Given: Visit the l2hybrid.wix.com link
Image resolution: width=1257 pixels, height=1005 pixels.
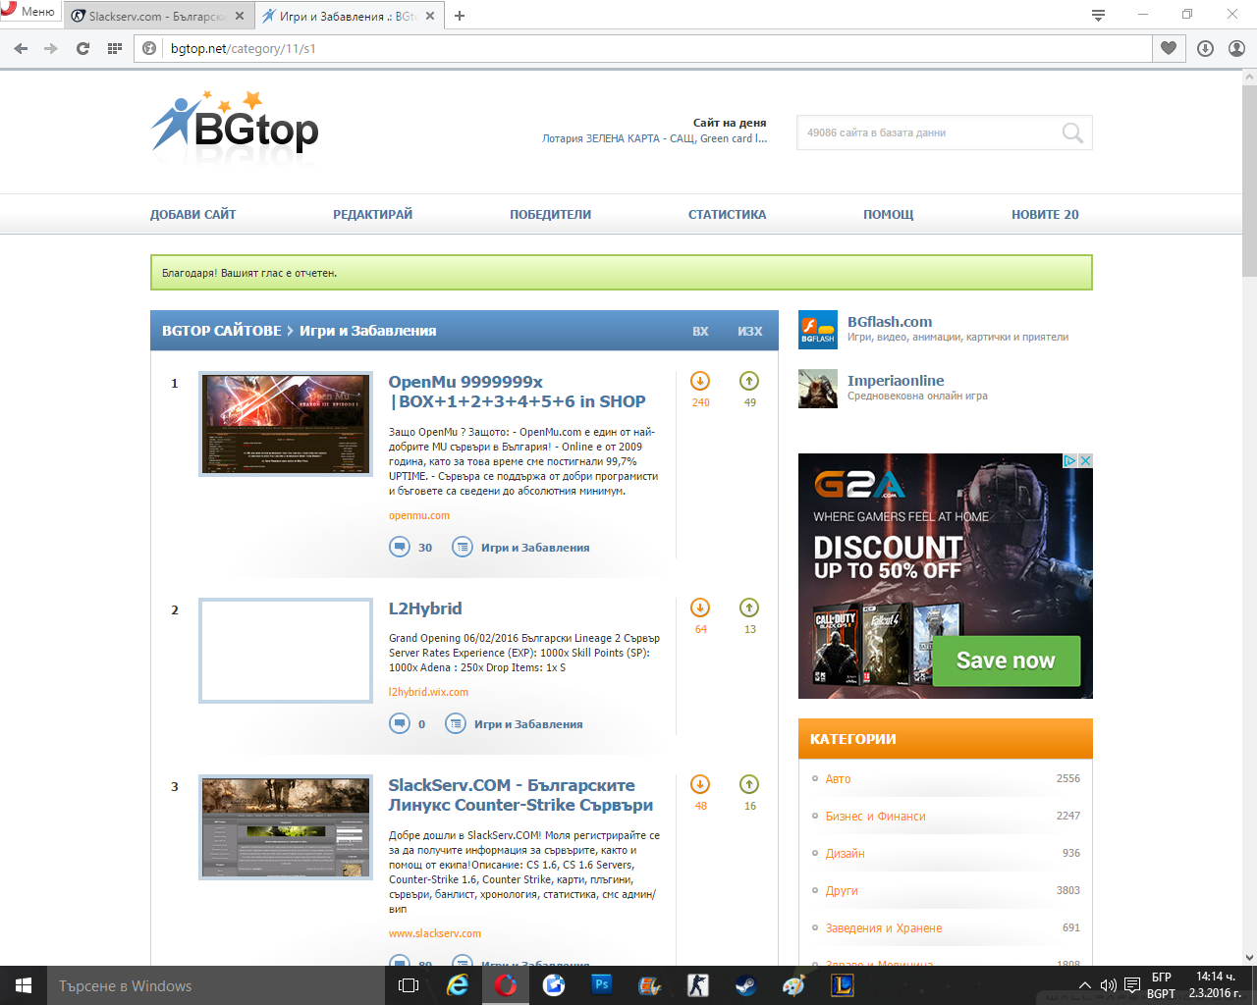Looking at the screenshot, I should coord(428,692).
